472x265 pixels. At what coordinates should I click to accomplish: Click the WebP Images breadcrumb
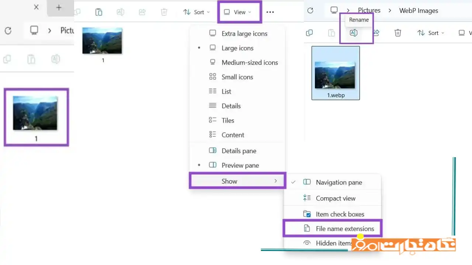[419, 10]
